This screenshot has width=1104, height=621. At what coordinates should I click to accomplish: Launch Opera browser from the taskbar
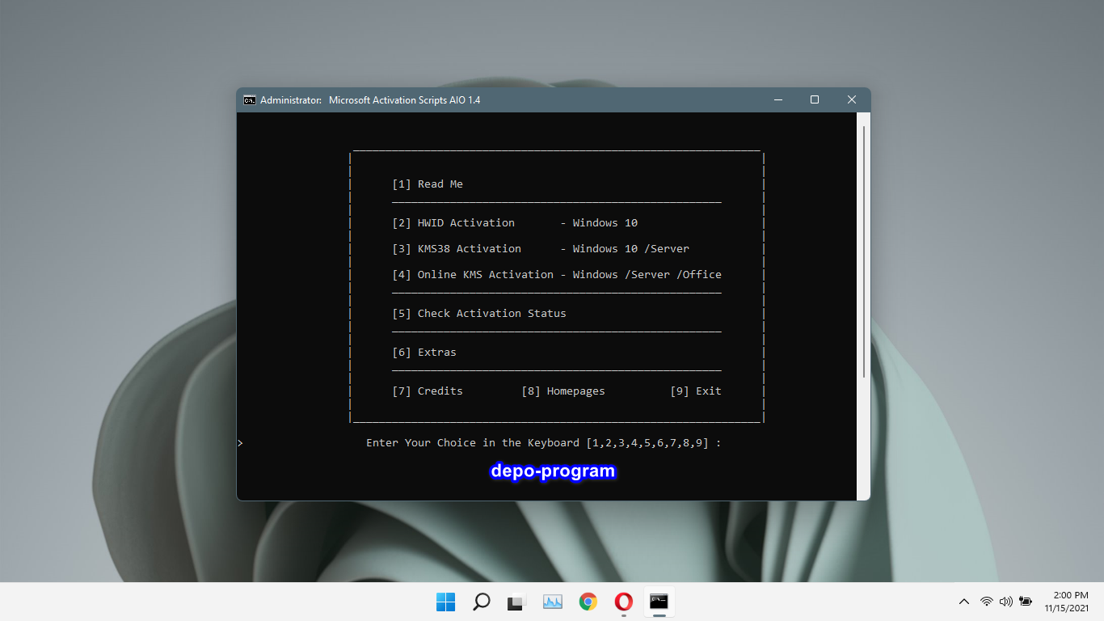pyautogui.click(x=623, y=602)
